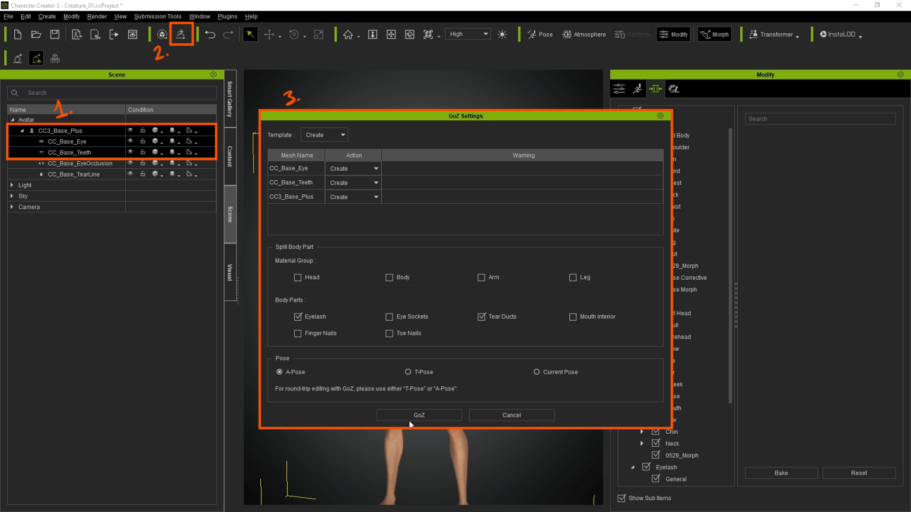Open Action dropdown for CC3_Base_Plus

[x=353, y=197]
